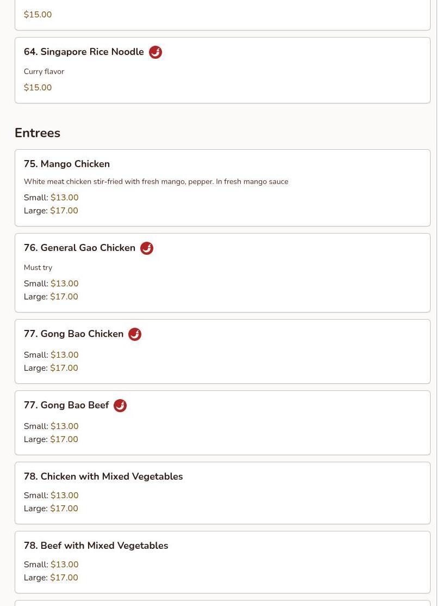Click General Gao Chicken's spicy chili icon
The width and height of the screenshot is (448, 606).
(147, 248)
